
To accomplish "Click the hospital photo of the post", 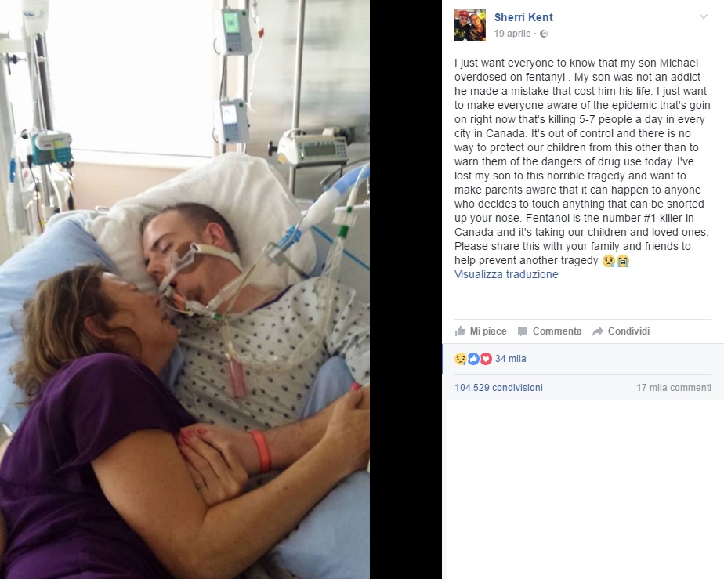I will [185, 290].
